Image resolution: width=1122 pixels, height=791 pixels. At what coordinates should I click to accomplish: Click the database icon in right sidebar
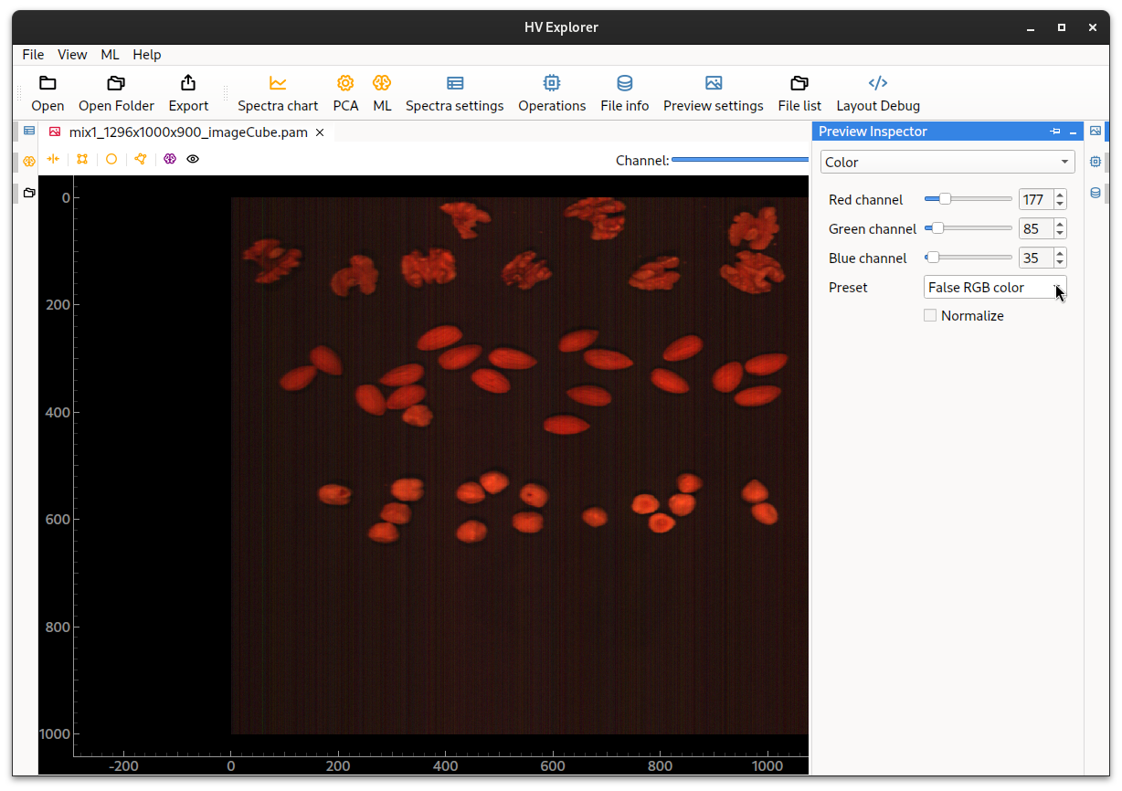1096,193
